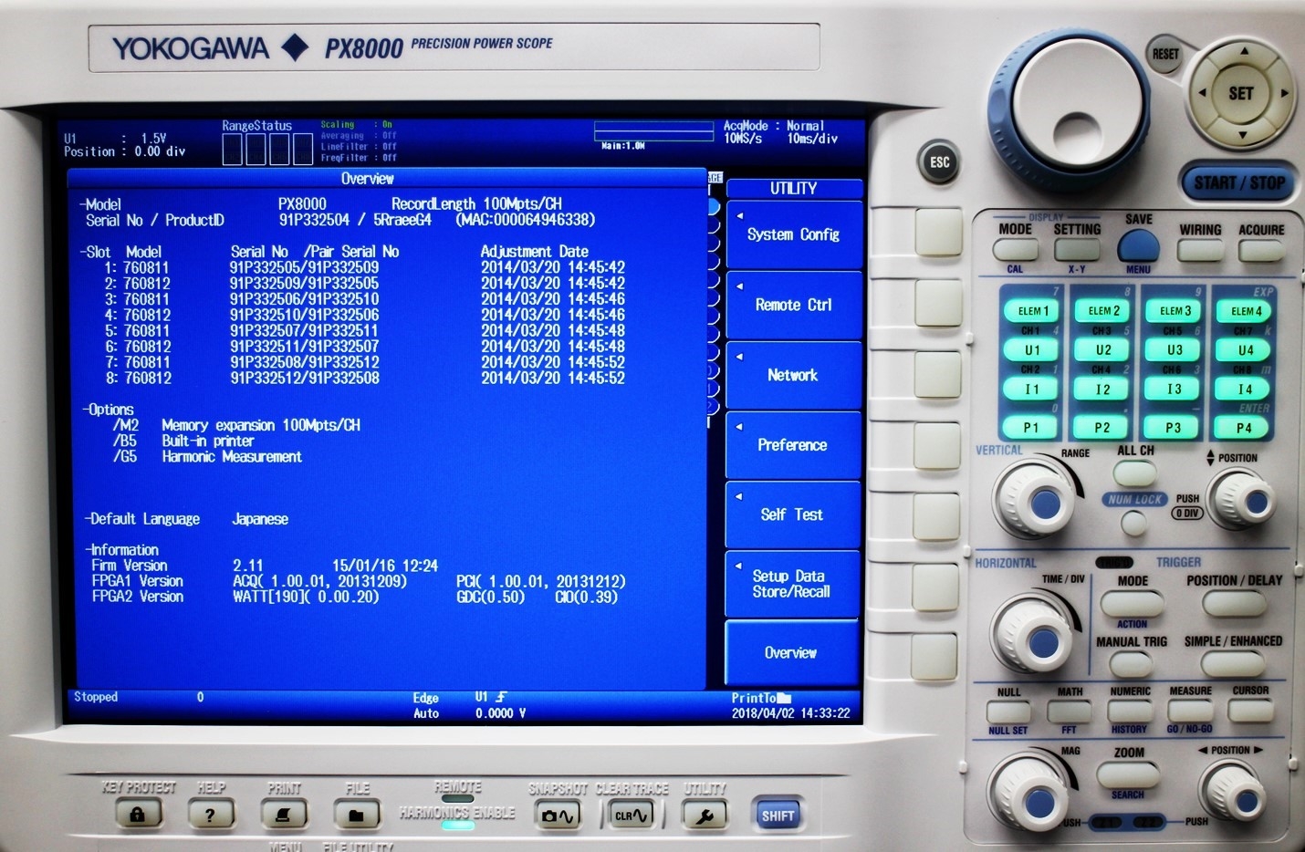Screen dimensions: 1305x852
Task: Select the I2 current channel key
Action: coord(1103,390)
